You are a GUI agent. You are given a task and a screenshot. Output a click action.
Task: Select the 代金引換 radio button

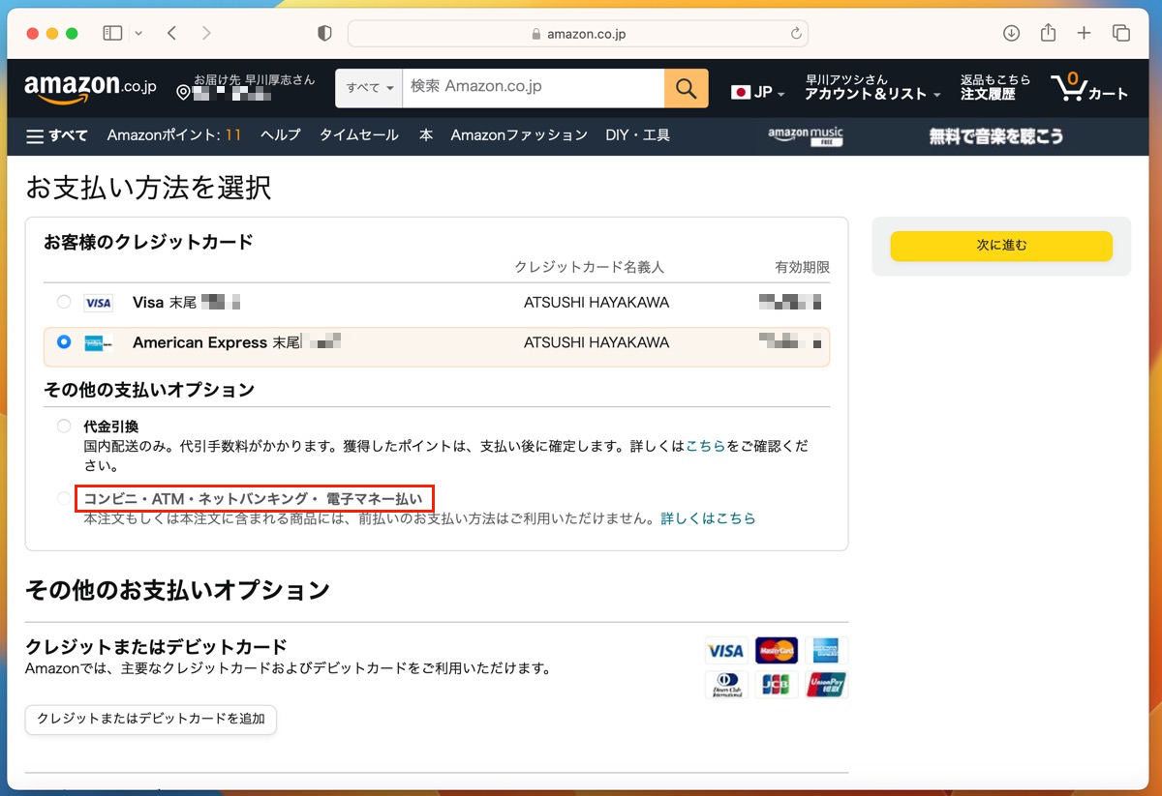[x=64, y=426]
